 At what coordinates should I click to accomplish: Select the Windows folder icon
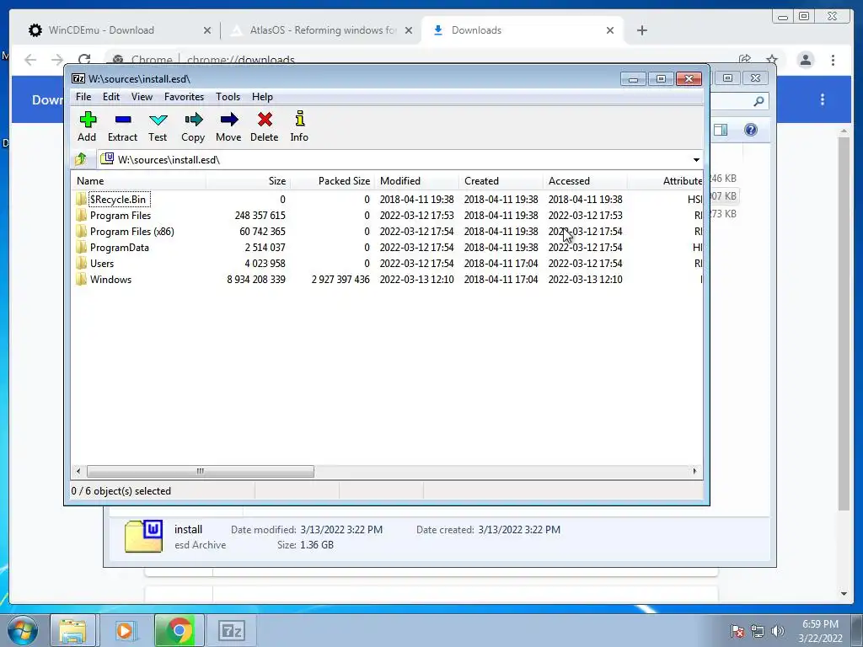[x=81, y=279]
